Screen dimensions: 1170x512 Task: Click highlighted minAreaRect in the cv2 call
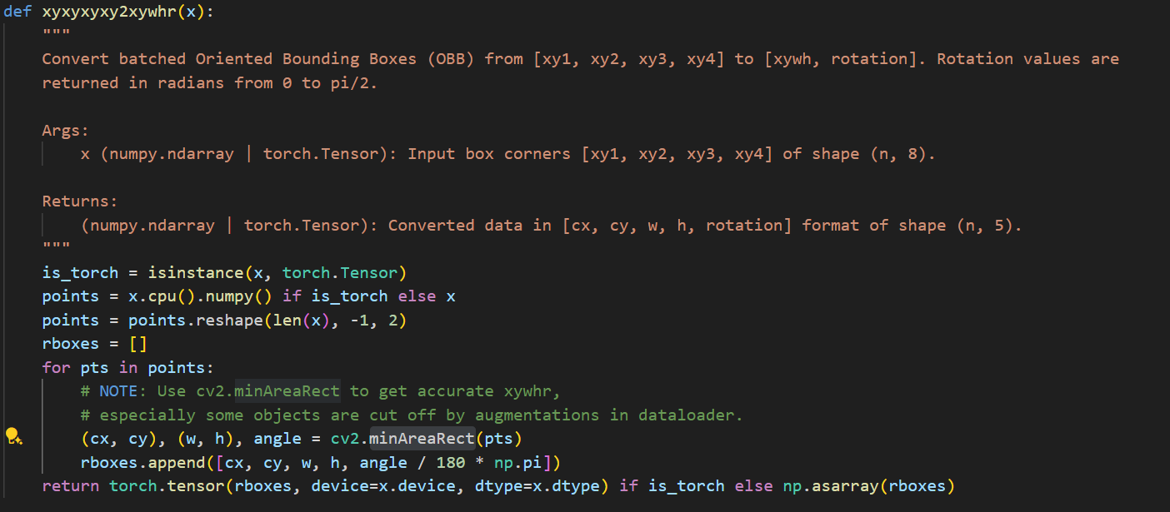pyautogui.click(x=422, y=438)
